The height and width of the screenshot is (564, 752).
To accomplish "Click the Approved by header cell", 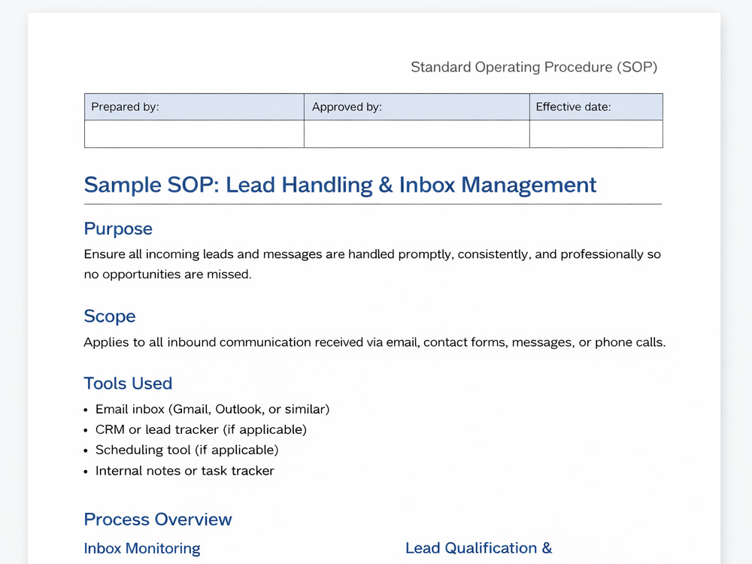I will click(x=417, y=107).
